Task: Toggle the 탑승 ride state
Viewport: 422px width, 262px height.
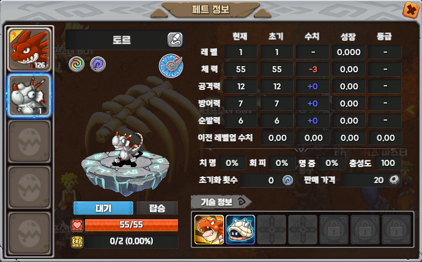Action: click(157, 208)
